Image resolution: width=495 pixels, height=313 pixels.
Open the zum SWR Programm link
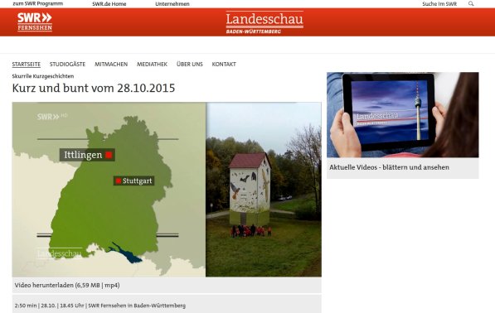38,4
